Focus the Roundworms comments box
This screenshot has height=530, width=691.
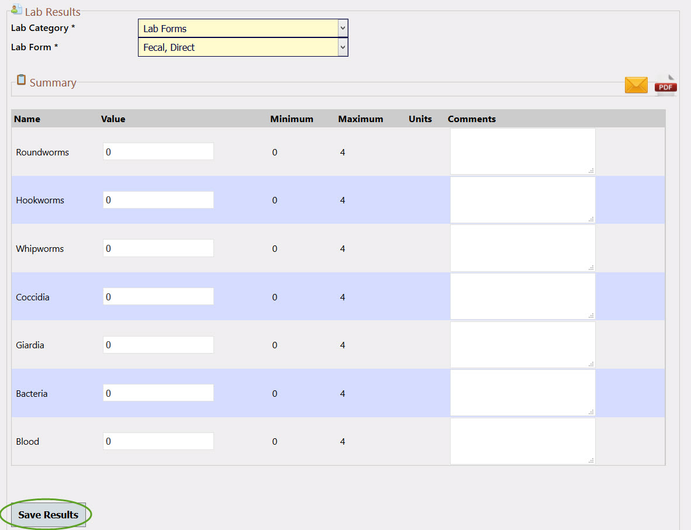523,151
